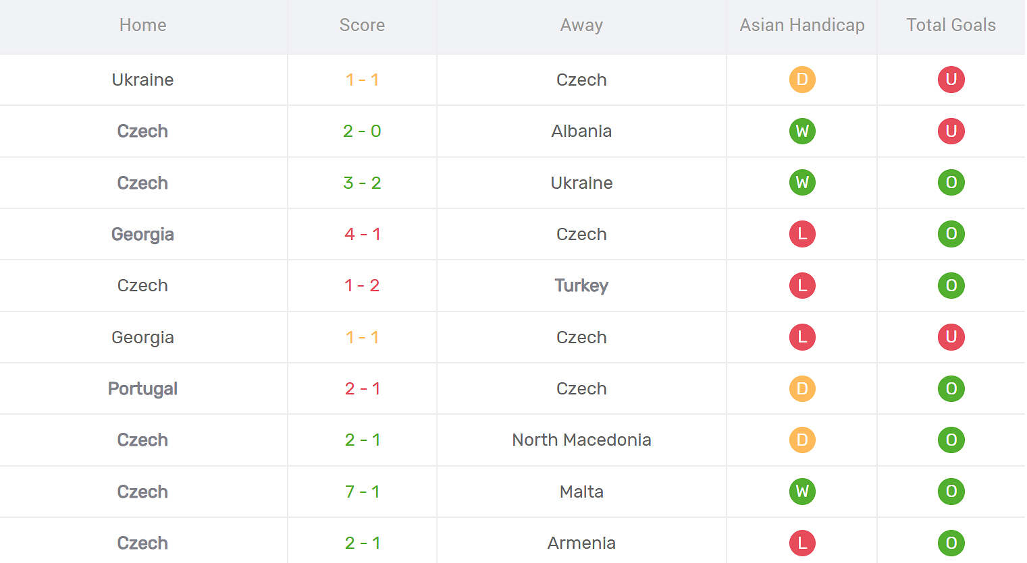The height and width of the screenshot is (563, 1027).
Task: Select North Macedonia in the Away column
Action: 581,440
